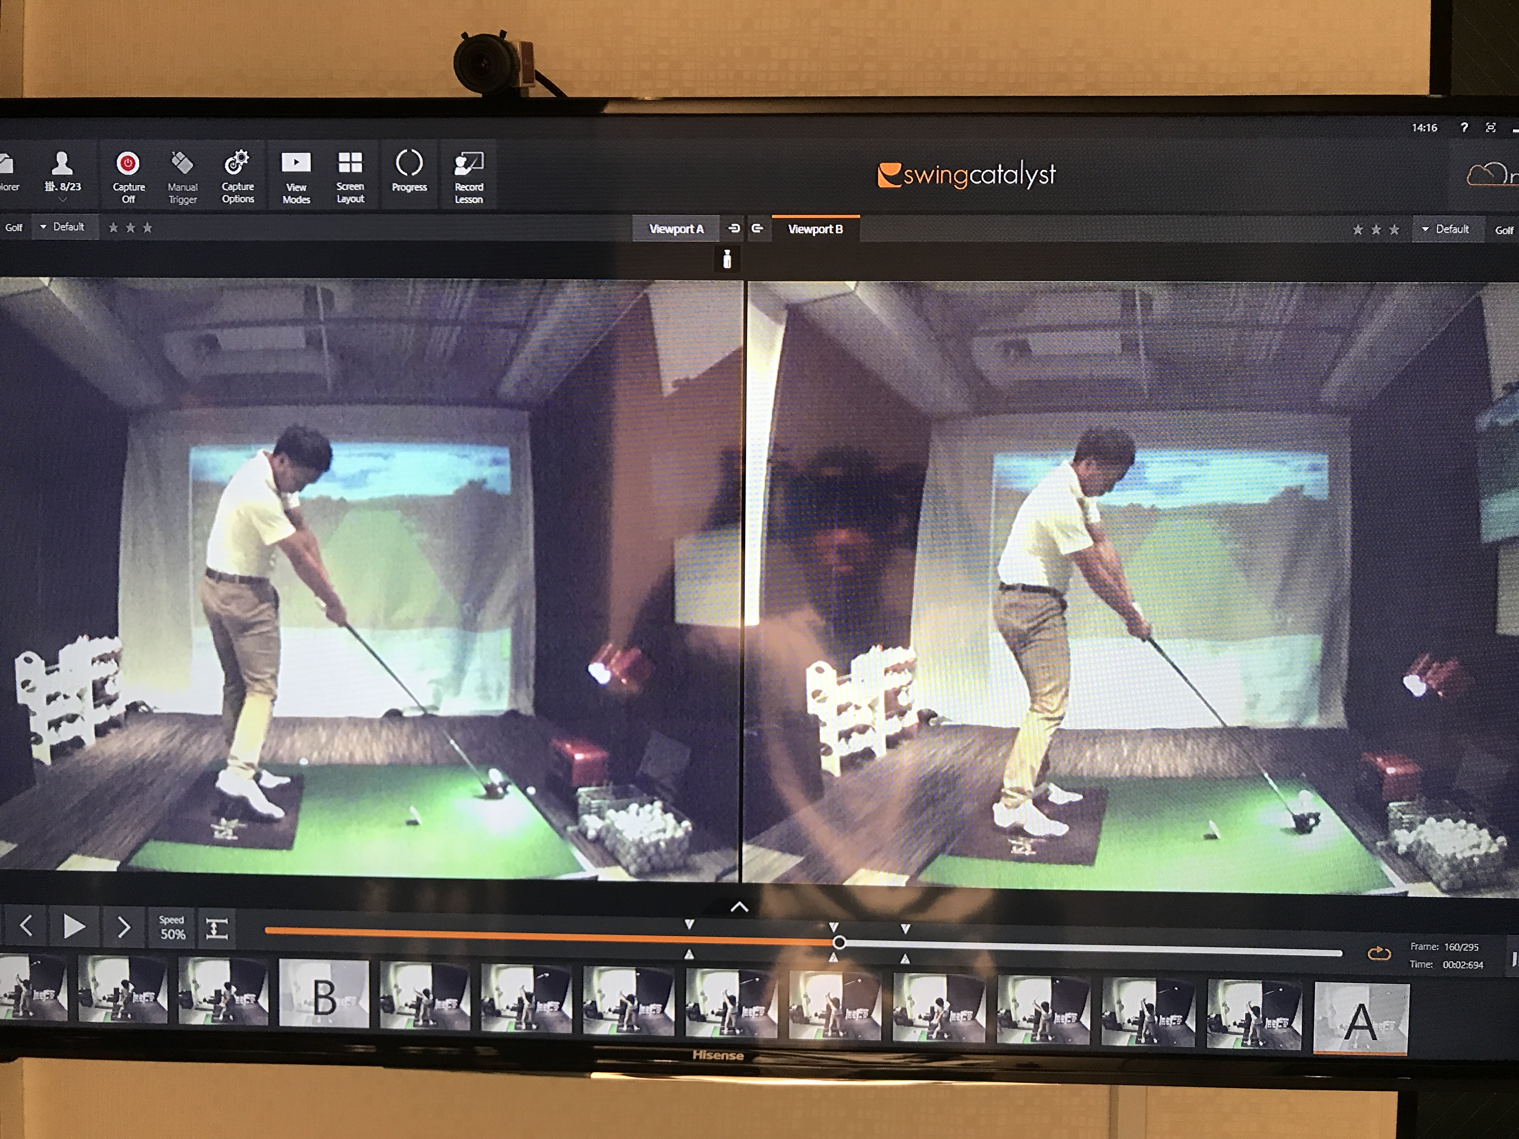Click the 14:16 clock text

1424,128
